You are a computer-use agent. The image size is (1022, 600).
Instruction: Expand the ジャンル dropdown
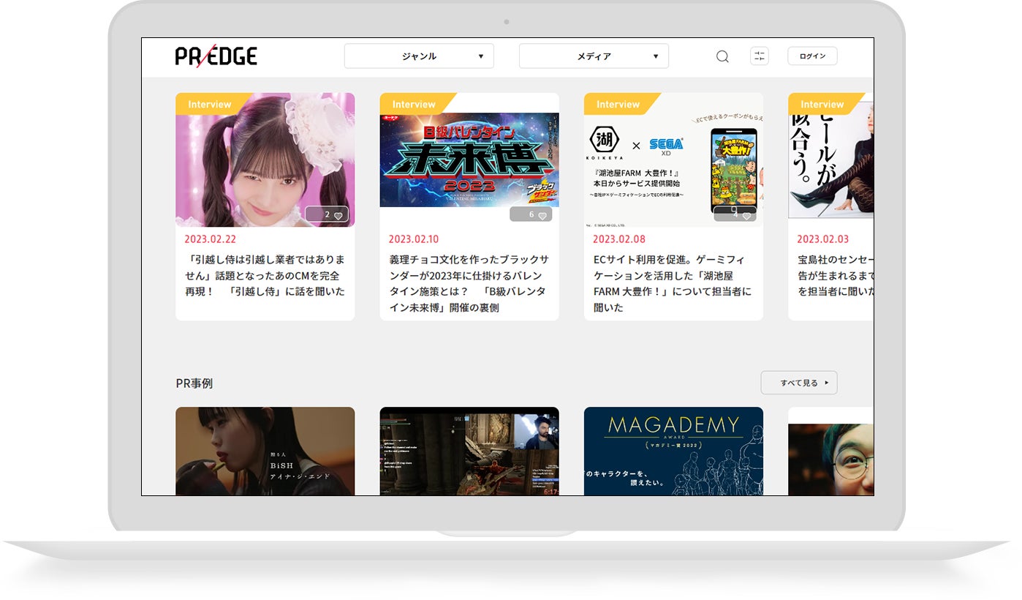click(419, 56)
